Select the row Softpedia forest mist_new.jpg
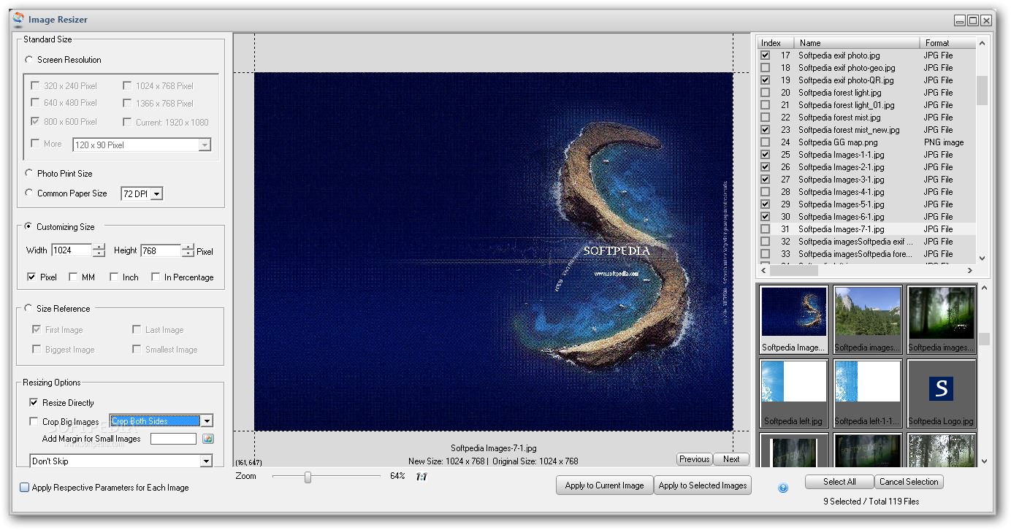Image resolution: width=1011 pixels, height=530 pixels. click(x=866, y=130)
